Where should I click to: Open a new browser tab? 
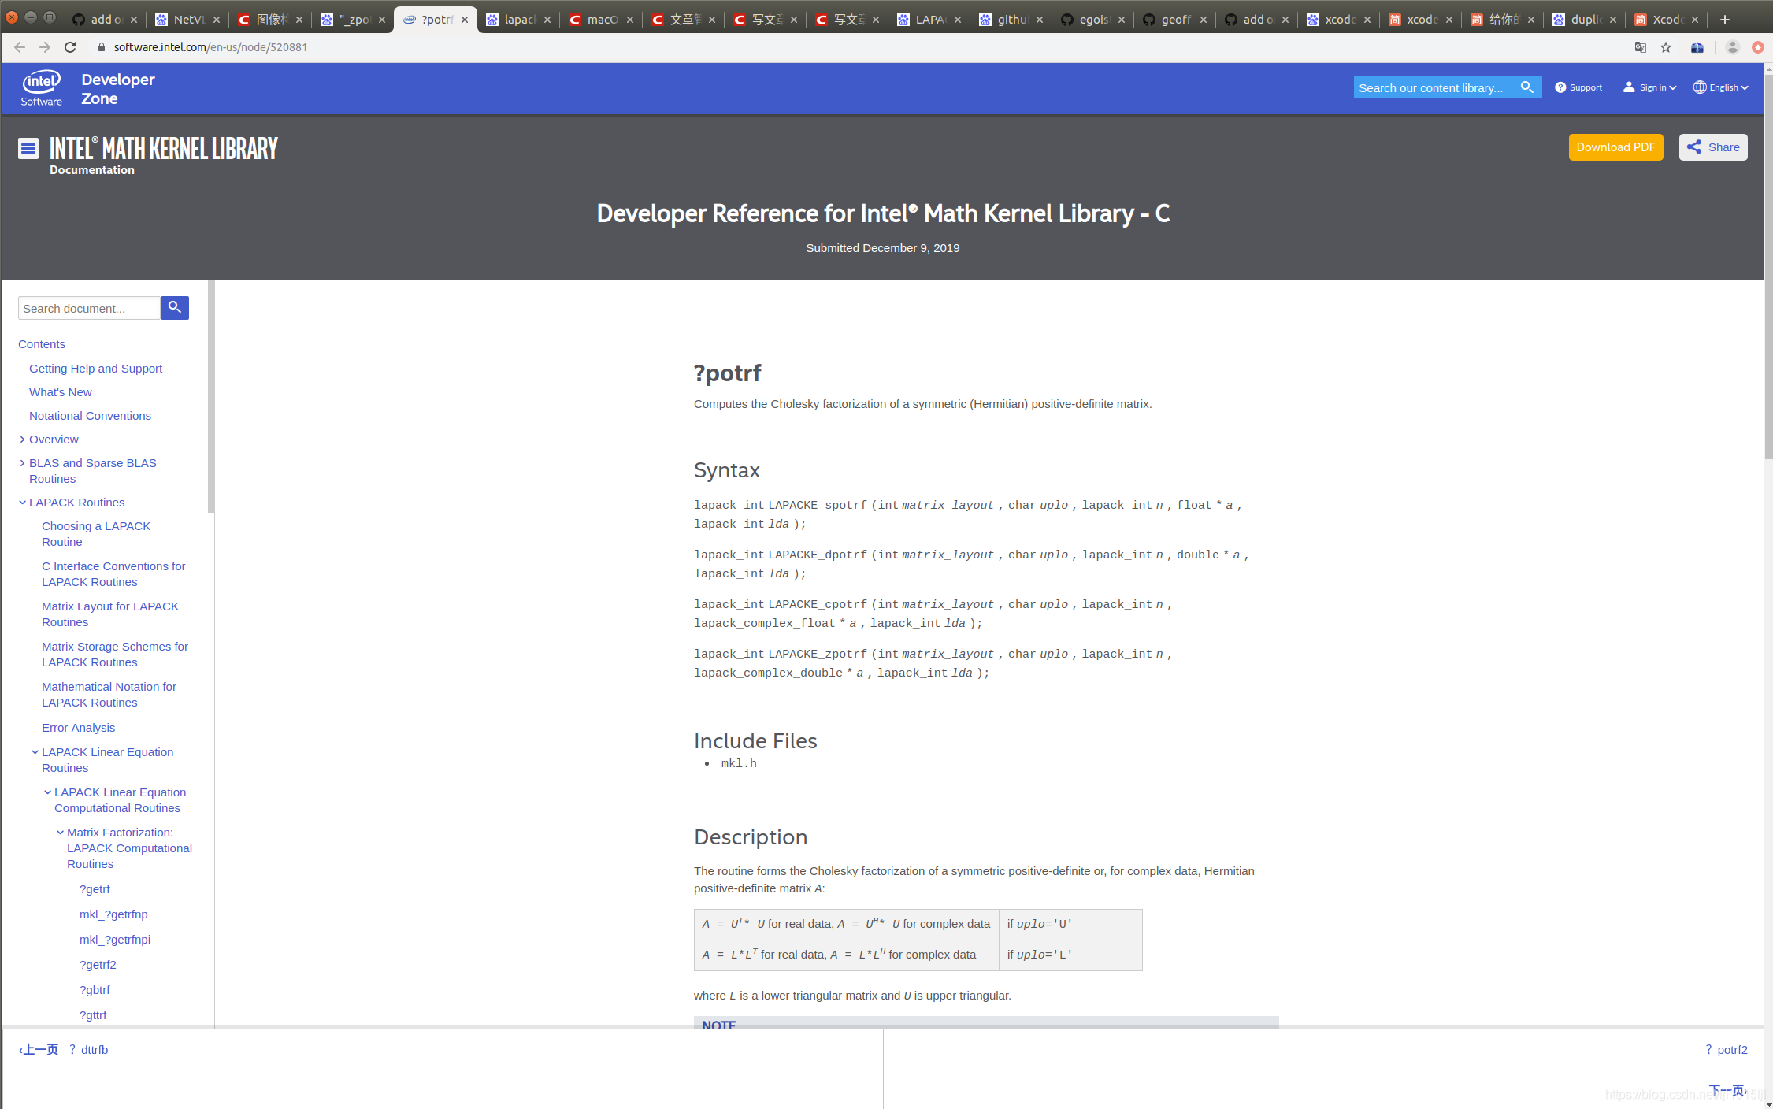(x=1724, y=20)
